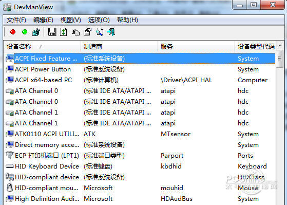Click the Parport service cell

[x=172, y=156]
